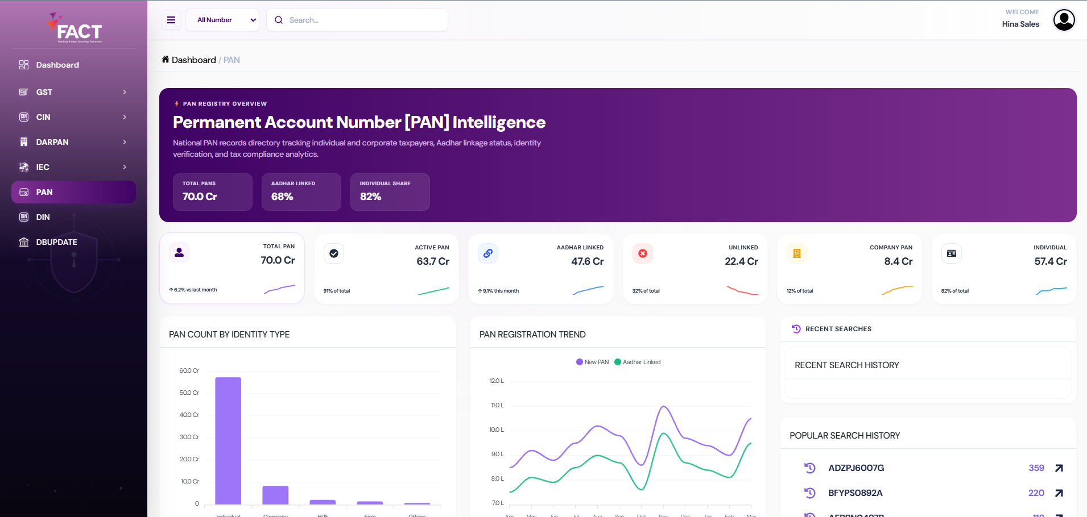Click the 47.6 Cr Aadhar Linked value
1087x517 pixels.
(588, 261)
